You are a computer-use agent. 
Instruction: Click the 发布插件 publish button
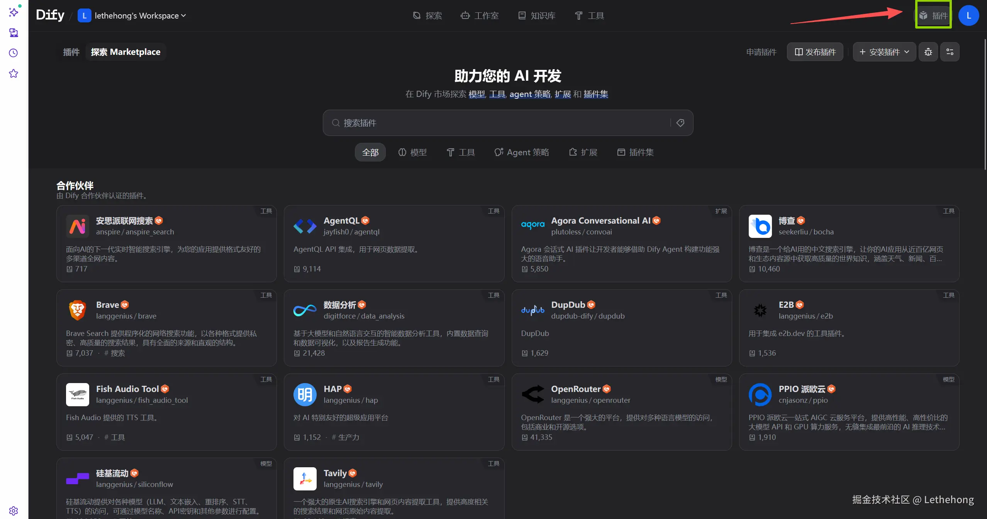815,52
